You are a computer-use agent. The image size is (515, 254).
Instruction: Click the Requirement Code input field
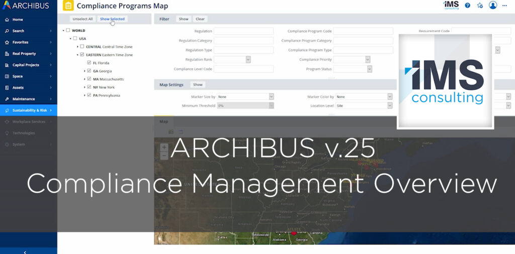tap(481, 31)
